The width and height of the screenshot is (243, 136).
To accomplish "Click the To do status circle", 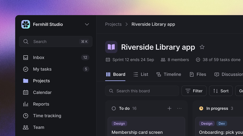I will [x=114, y=109].
